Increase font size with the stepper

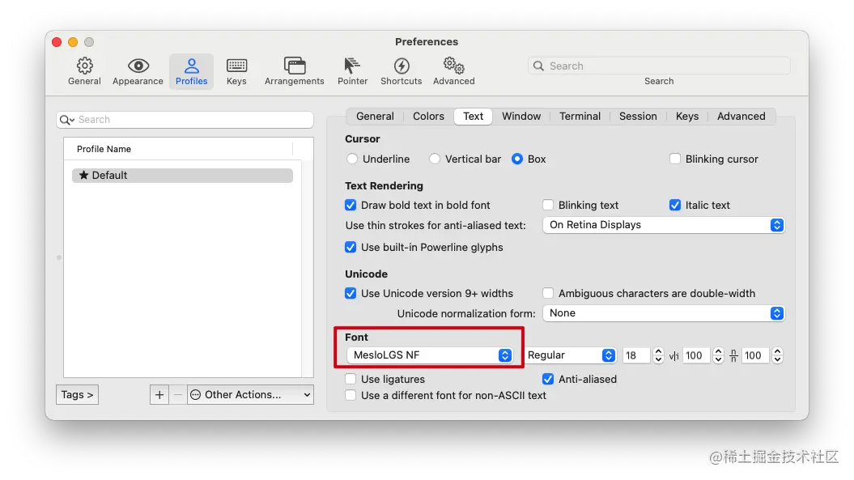[657, 351]
